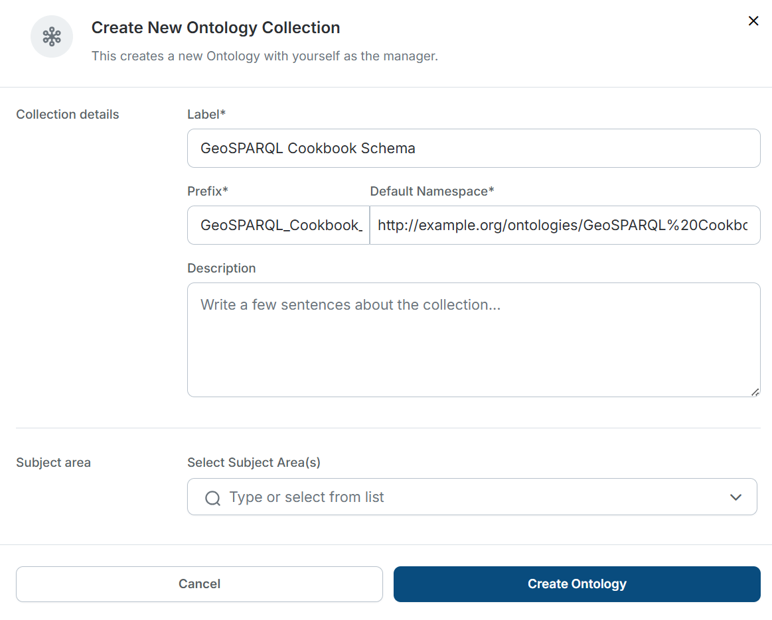The image size is (772, 620).
Task: Click the Label input containing GeoSPARQL Cookbook Schema
Action: tap(474, 148)
